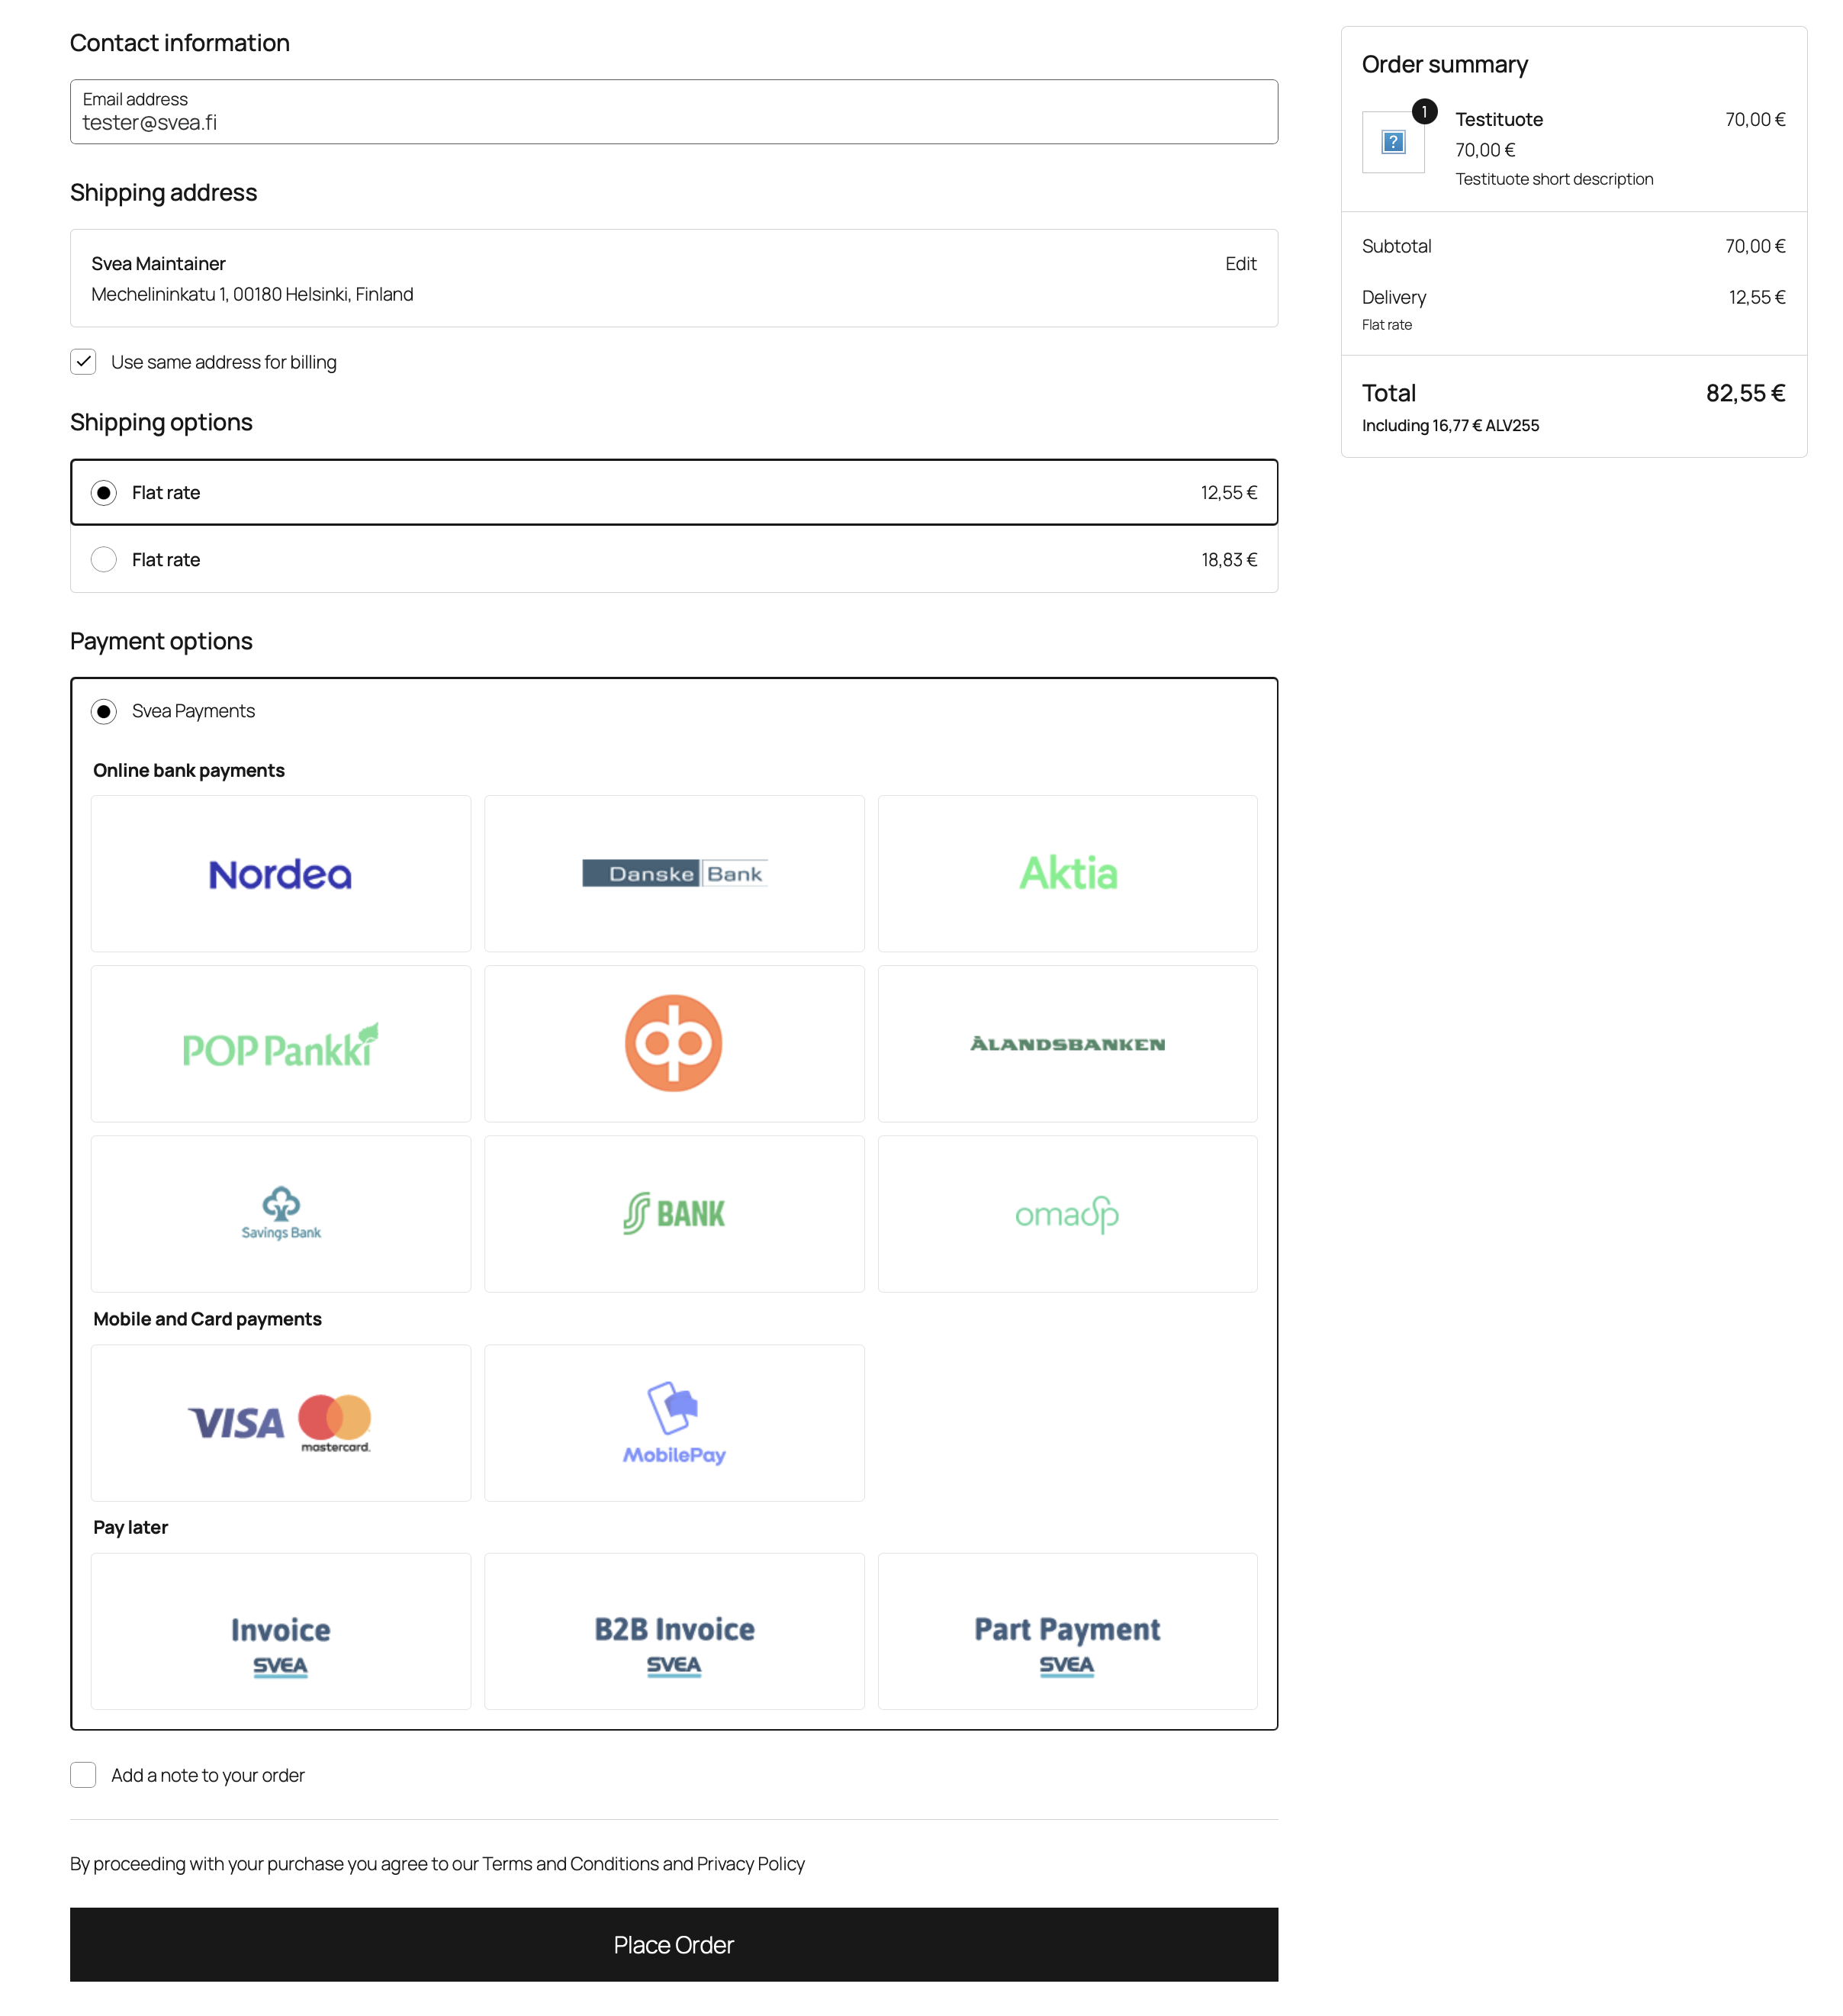Click Testituote short description text
The height and width of the screenshot is (2016, 1843).
coord(1554,180)
